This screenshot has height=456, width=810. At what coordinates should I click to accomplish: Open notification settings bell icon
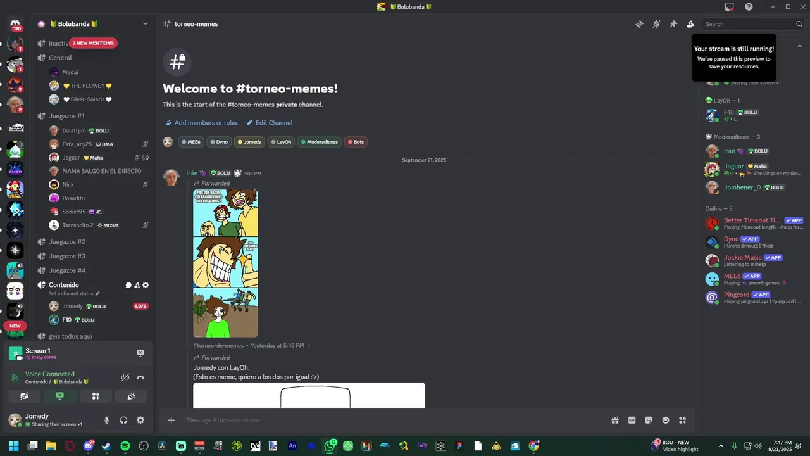tap(656, 24)
